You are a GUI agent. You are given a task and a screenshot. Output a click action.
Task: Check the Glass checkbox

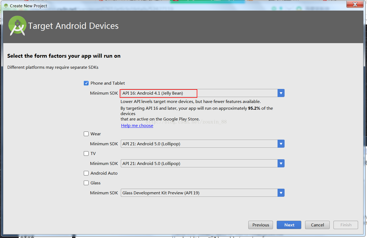(x=86, y=183)
